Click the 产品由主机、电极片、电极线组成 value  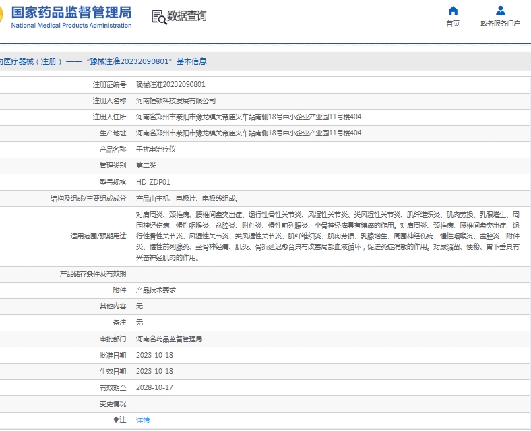pyautogui.click(x=187, y=199)
